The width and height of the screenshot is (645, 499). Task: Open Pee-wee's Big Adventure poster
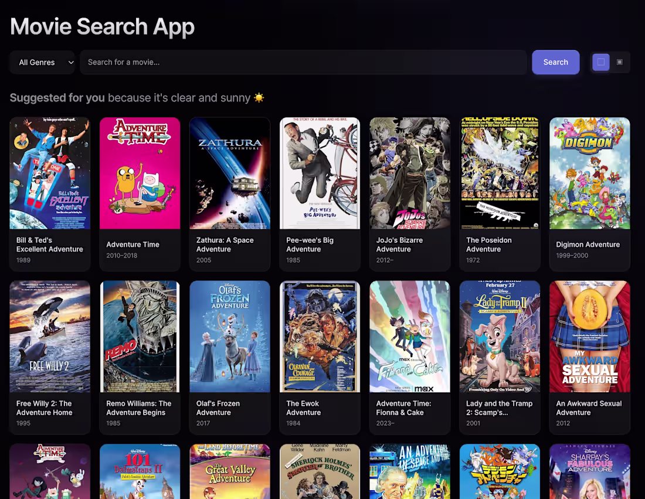pos(320,173)
